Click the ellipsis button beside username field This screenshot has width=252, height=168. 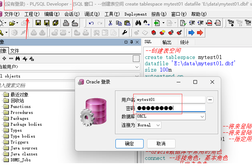pyautogui.click(x=210, y=100)
